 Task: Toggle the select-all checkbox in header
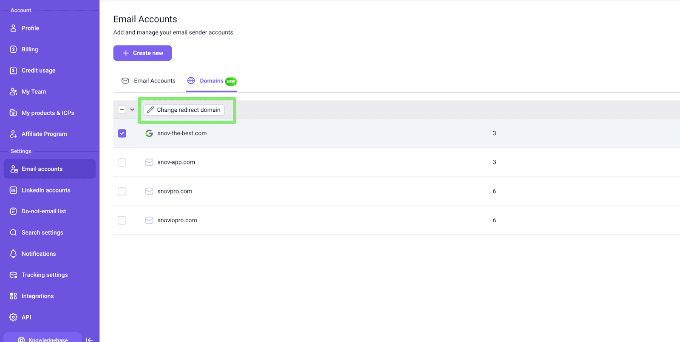click(122, 110)
